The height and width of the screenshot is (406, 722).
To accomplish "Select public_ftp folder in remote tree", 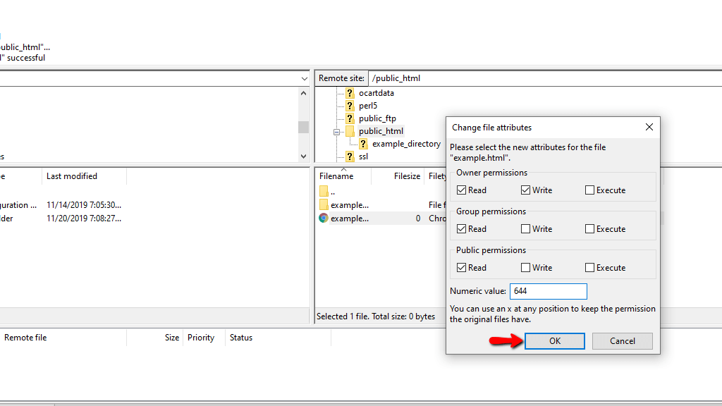I will click(x=377, y=118).
